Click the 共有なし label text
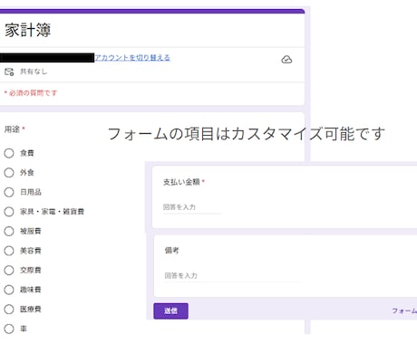The image size is (417, 344). (34, 72)
